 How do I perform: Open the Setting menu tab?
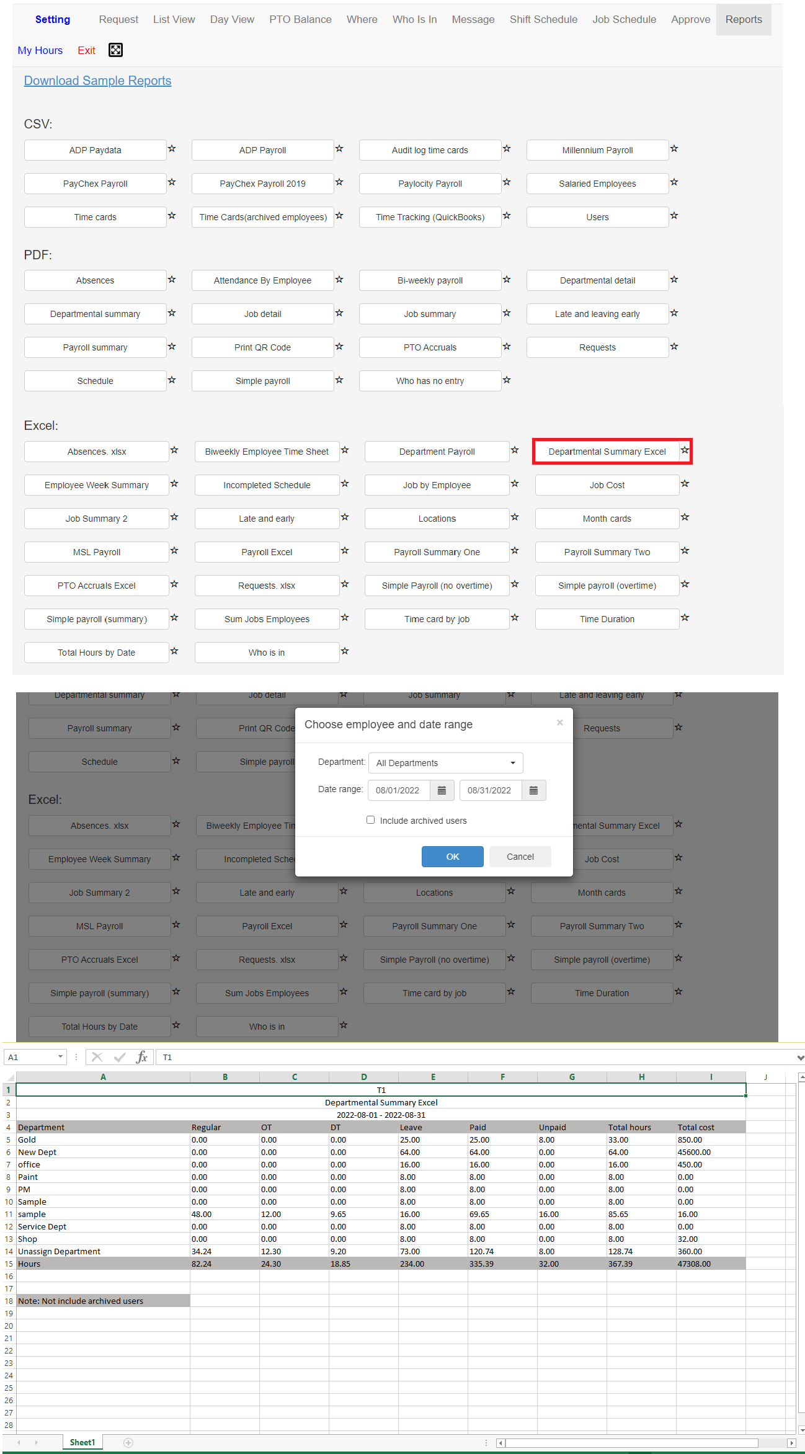[x=53, y=19]
